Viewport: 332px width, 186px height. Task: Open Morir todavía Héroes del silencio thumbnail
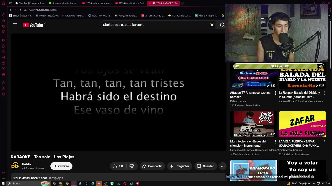253,124
